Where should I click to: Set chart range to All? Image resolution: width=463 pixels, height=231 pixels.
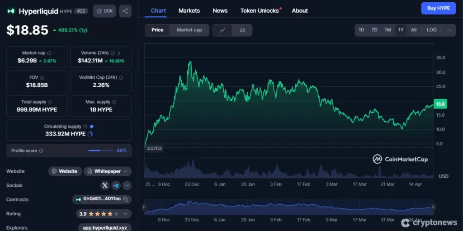tap(414, 30)
